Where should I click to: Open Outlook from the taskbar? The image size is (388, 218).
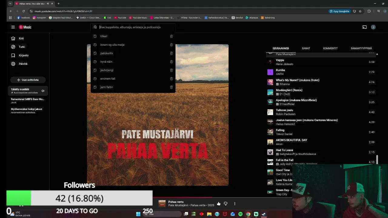pyautogui.click(x=232, y=214)
